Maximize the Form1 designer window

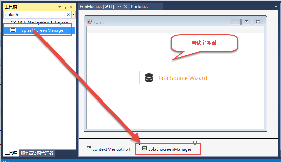tap(246, 22)
